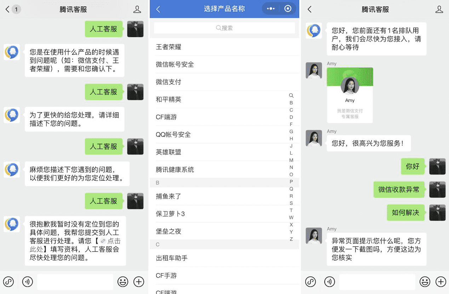
Task: Tap the 如何解决 sent message bubble
Action: click(405, 213)
